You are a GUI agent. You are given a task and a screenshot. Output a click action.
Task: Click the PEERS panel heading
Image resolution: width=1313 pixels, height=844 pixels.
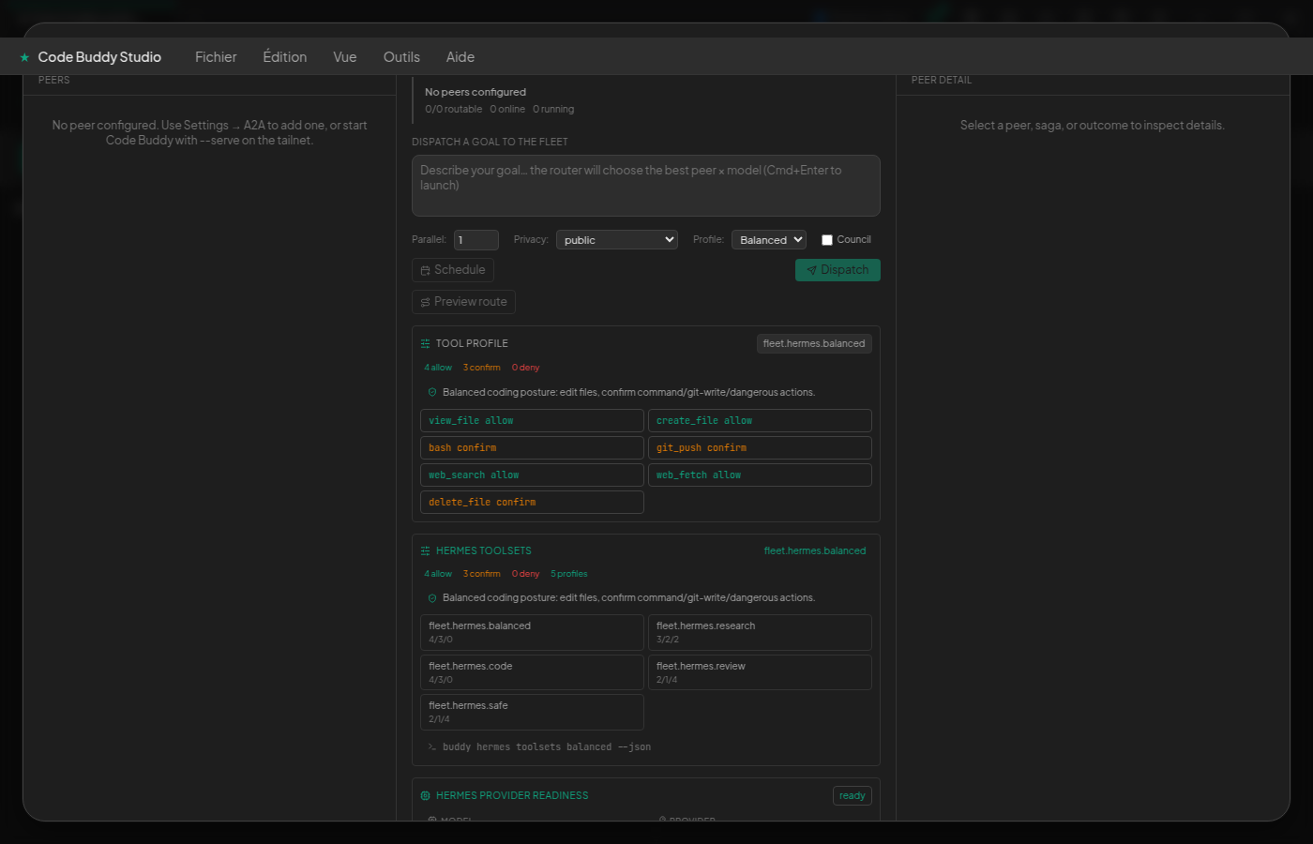(54, 80)
